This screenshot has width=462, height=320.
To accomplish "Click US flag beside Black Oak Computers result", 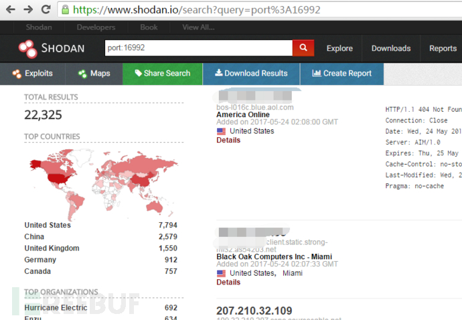I will point(221,273).
